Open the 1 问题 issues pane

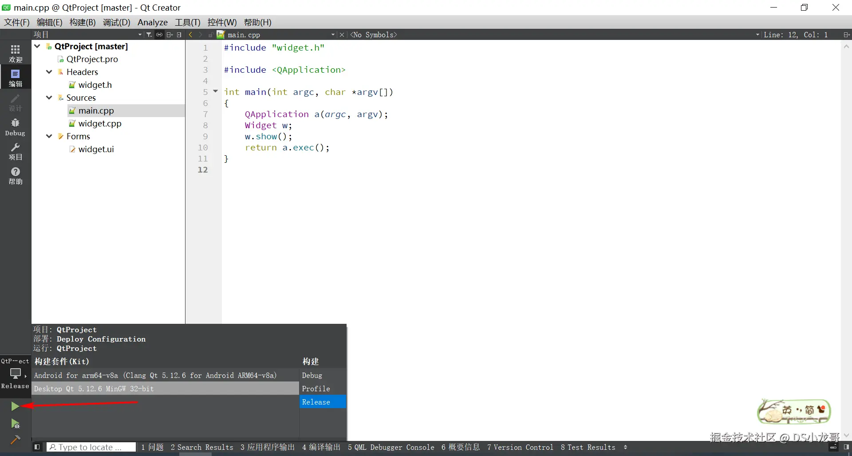coord(153,447)
